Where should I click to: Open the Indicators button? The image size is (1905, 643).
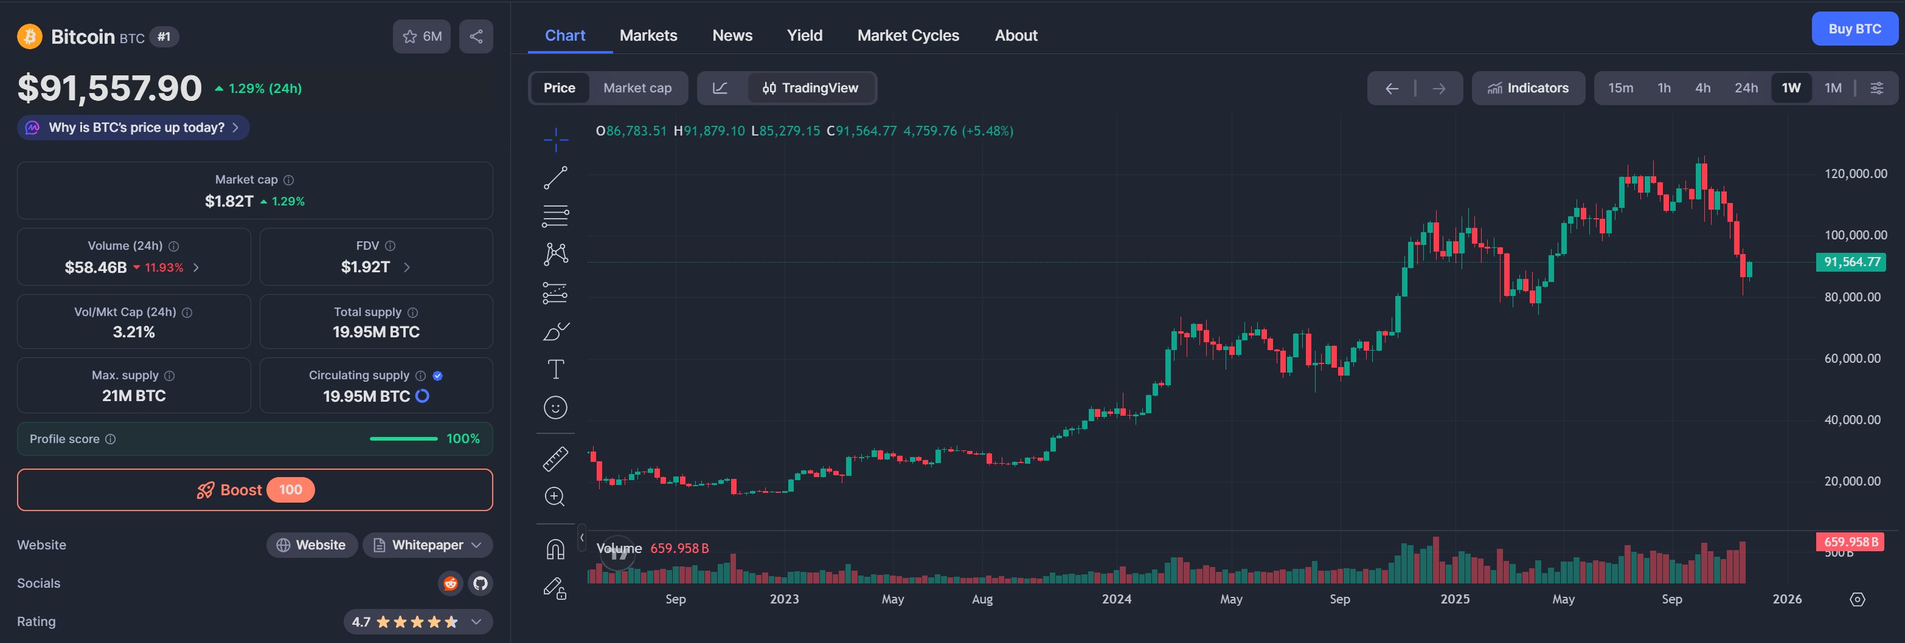1528,88
